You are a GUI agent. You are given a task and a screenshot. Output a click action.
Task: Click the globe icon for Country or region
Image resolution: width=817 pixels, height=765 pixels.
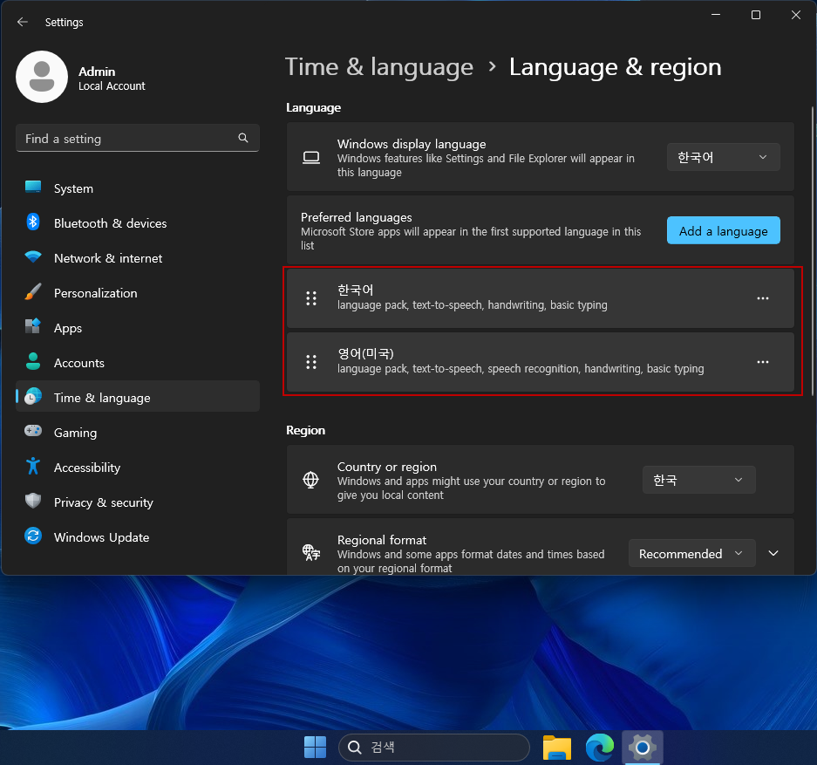311,480
